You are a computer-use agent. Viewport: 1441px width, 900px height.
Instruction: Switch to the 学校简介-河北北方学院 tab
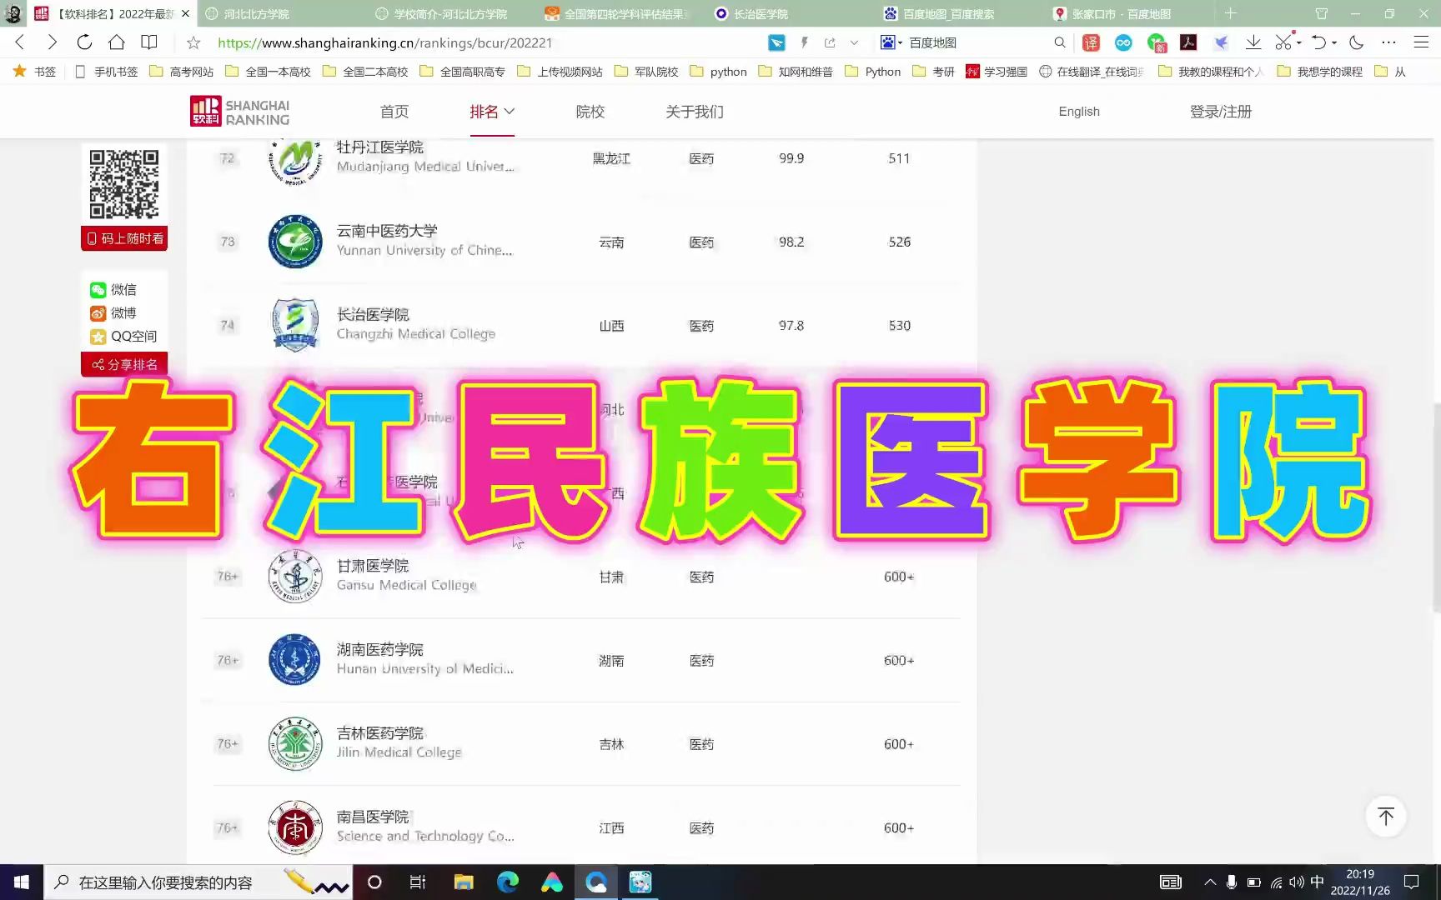[x=450, y=14]
